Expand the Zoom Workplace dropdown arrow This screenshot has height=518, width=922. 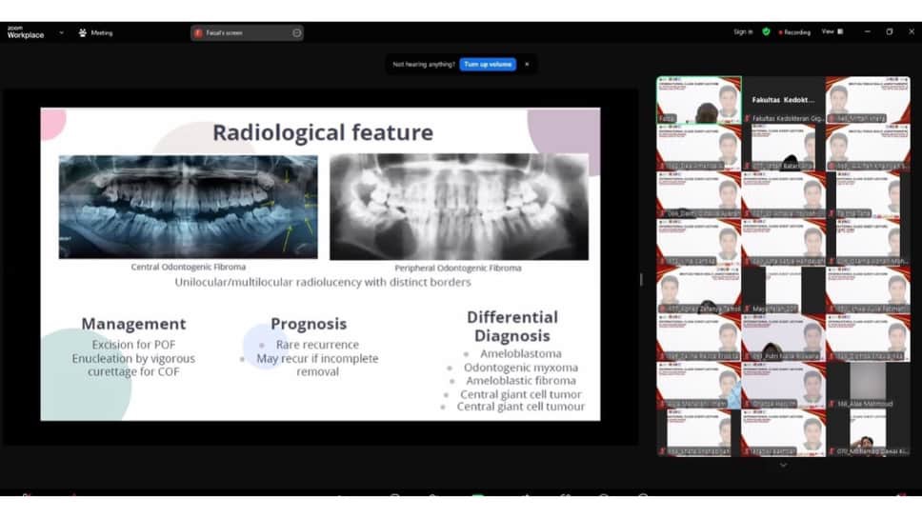click(x=62, y=32)
